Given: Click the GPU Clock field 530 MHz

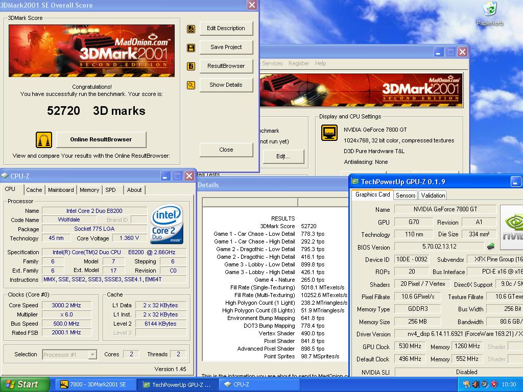Looking at the screenshot, I should point(410,346).
